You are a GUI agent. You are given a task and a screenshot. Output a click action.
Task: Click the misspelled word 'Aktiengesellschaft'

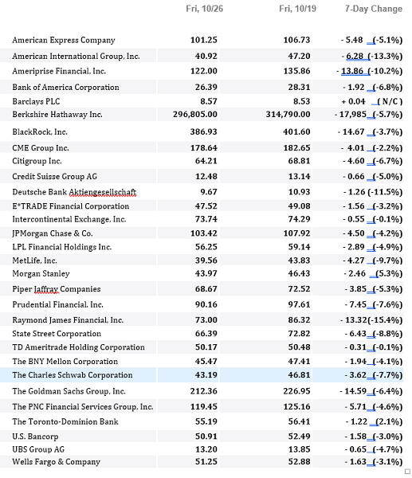coord(103,192)
